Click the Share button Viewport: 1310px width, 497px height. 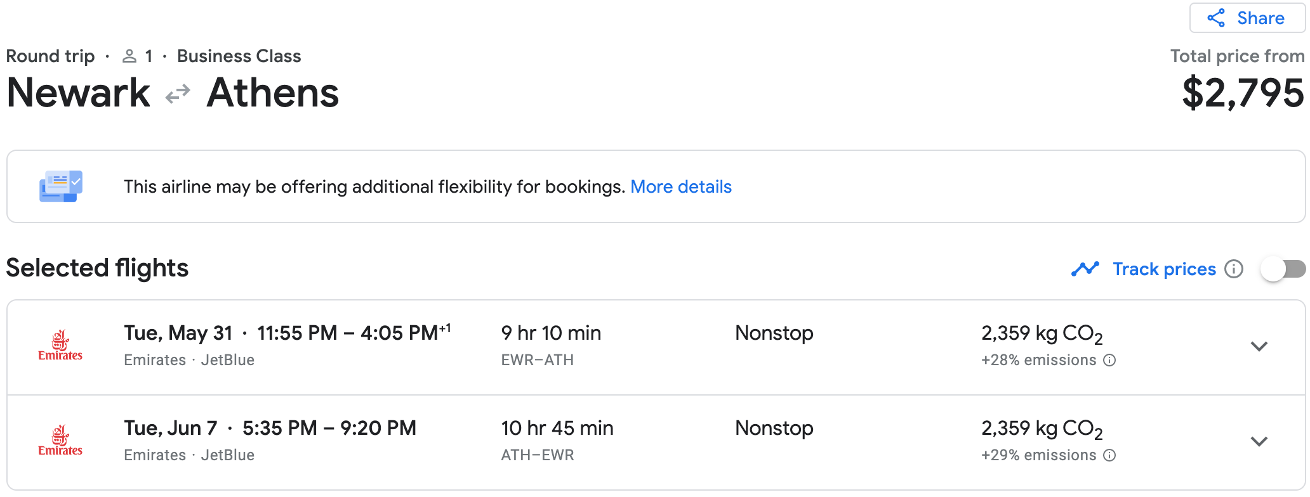tap(1247, 18)
